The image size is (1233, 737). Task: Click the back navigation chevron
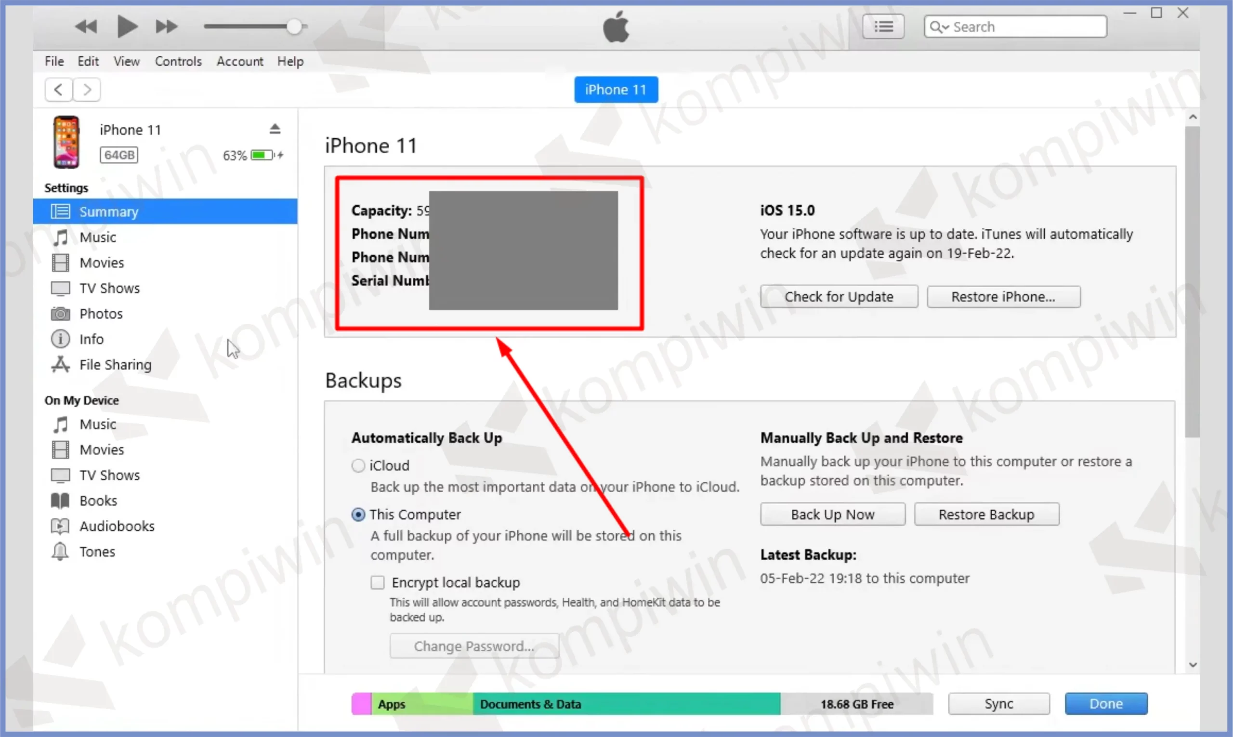59,90
